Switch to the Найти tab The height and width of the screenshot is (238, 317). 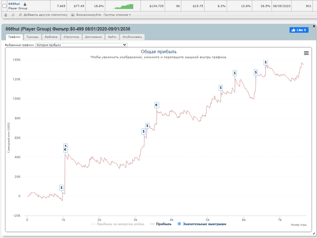tap(112, 37)
